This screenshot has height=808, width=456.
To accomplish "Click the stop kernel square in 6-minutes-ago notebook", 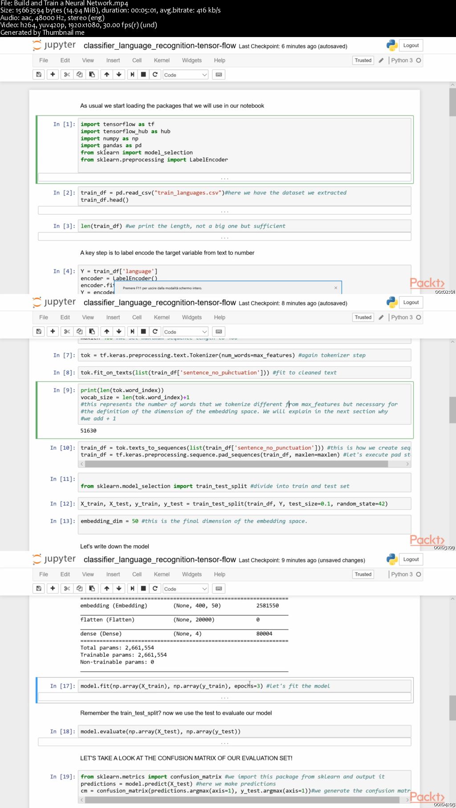I will tap(143, 75).
